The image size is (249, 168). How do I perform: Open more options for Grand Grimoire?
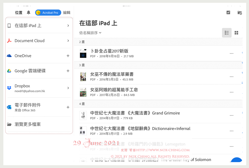pyautogui.click(x=232, y=115)
